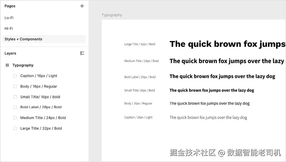Select the Small Title bold sample sentence
Image resolution: width=286 pixels, height=162 pixels.
[x=212, y=90]
